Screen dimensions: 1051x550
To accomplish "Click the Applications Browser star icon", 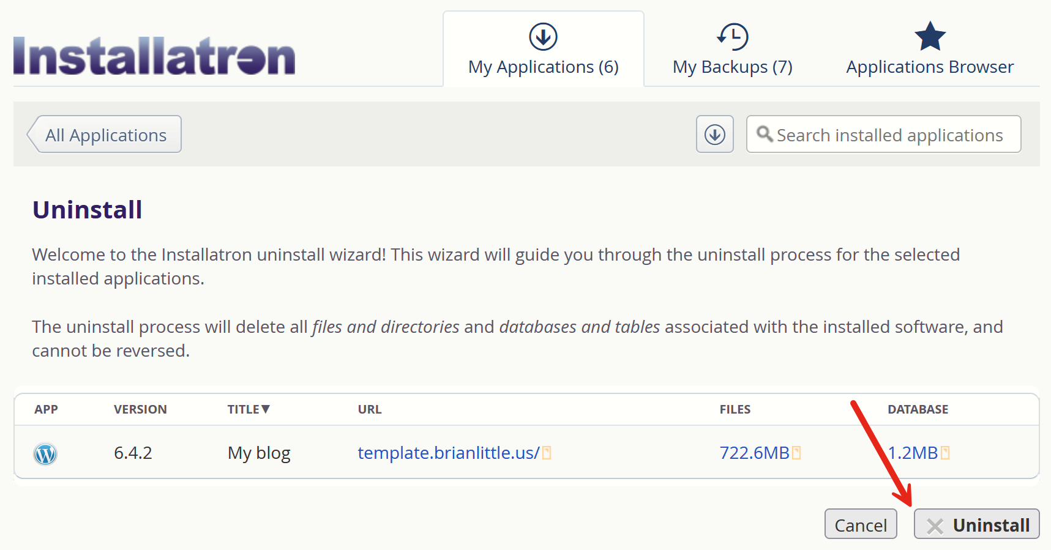I will [930, 37].
